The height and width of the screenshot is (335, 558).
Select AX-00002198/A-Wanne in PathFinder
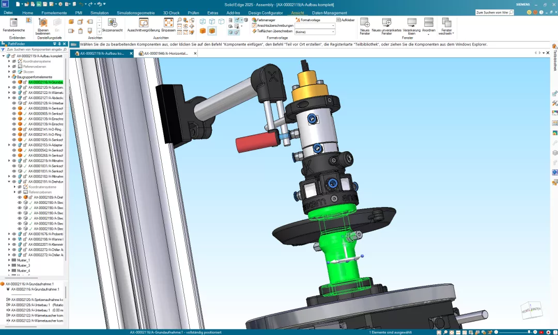[x=45, y=240]
